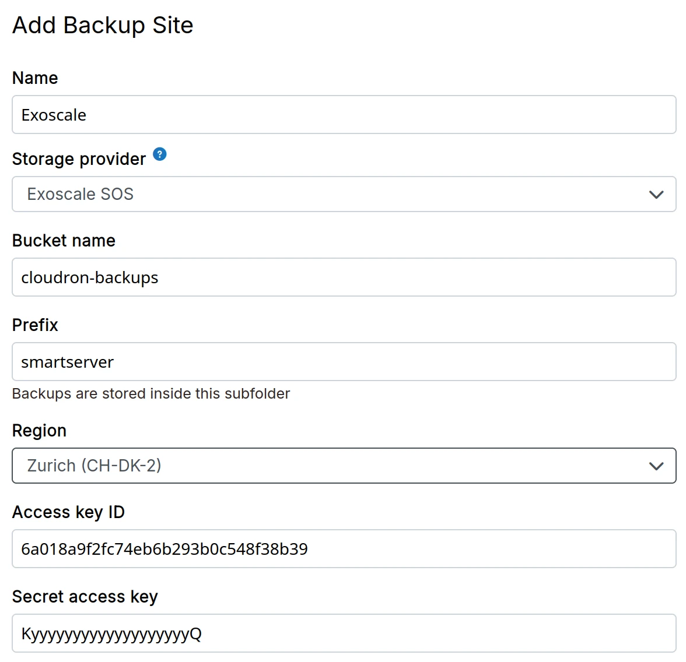Click the cloudron-backups text value

pos(90,278)
